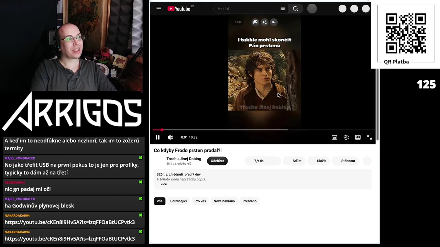Select the Vše filter chip
This screenshot has height=247, width=440.
tap(159, 201)
